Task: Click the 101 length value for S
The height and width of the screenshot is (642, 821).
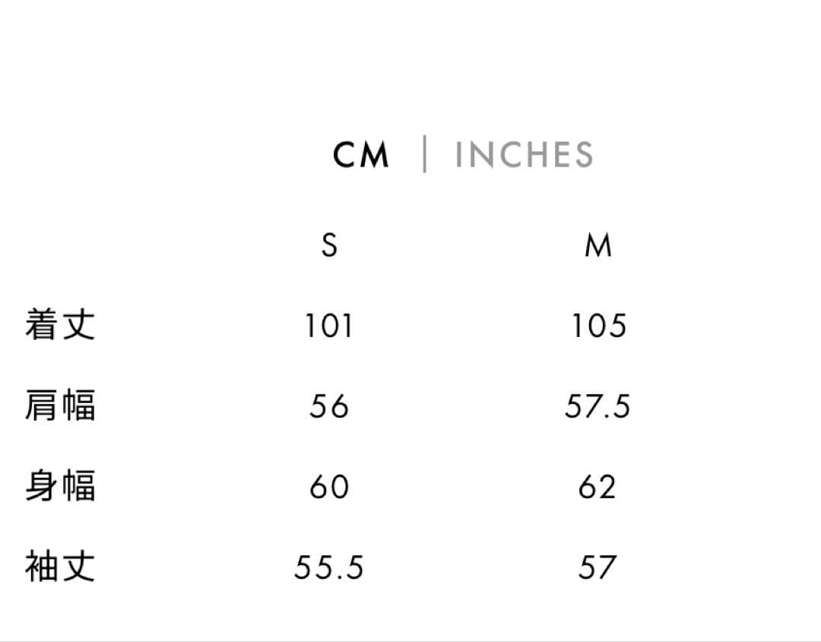Action: click(x=329, y=326)
